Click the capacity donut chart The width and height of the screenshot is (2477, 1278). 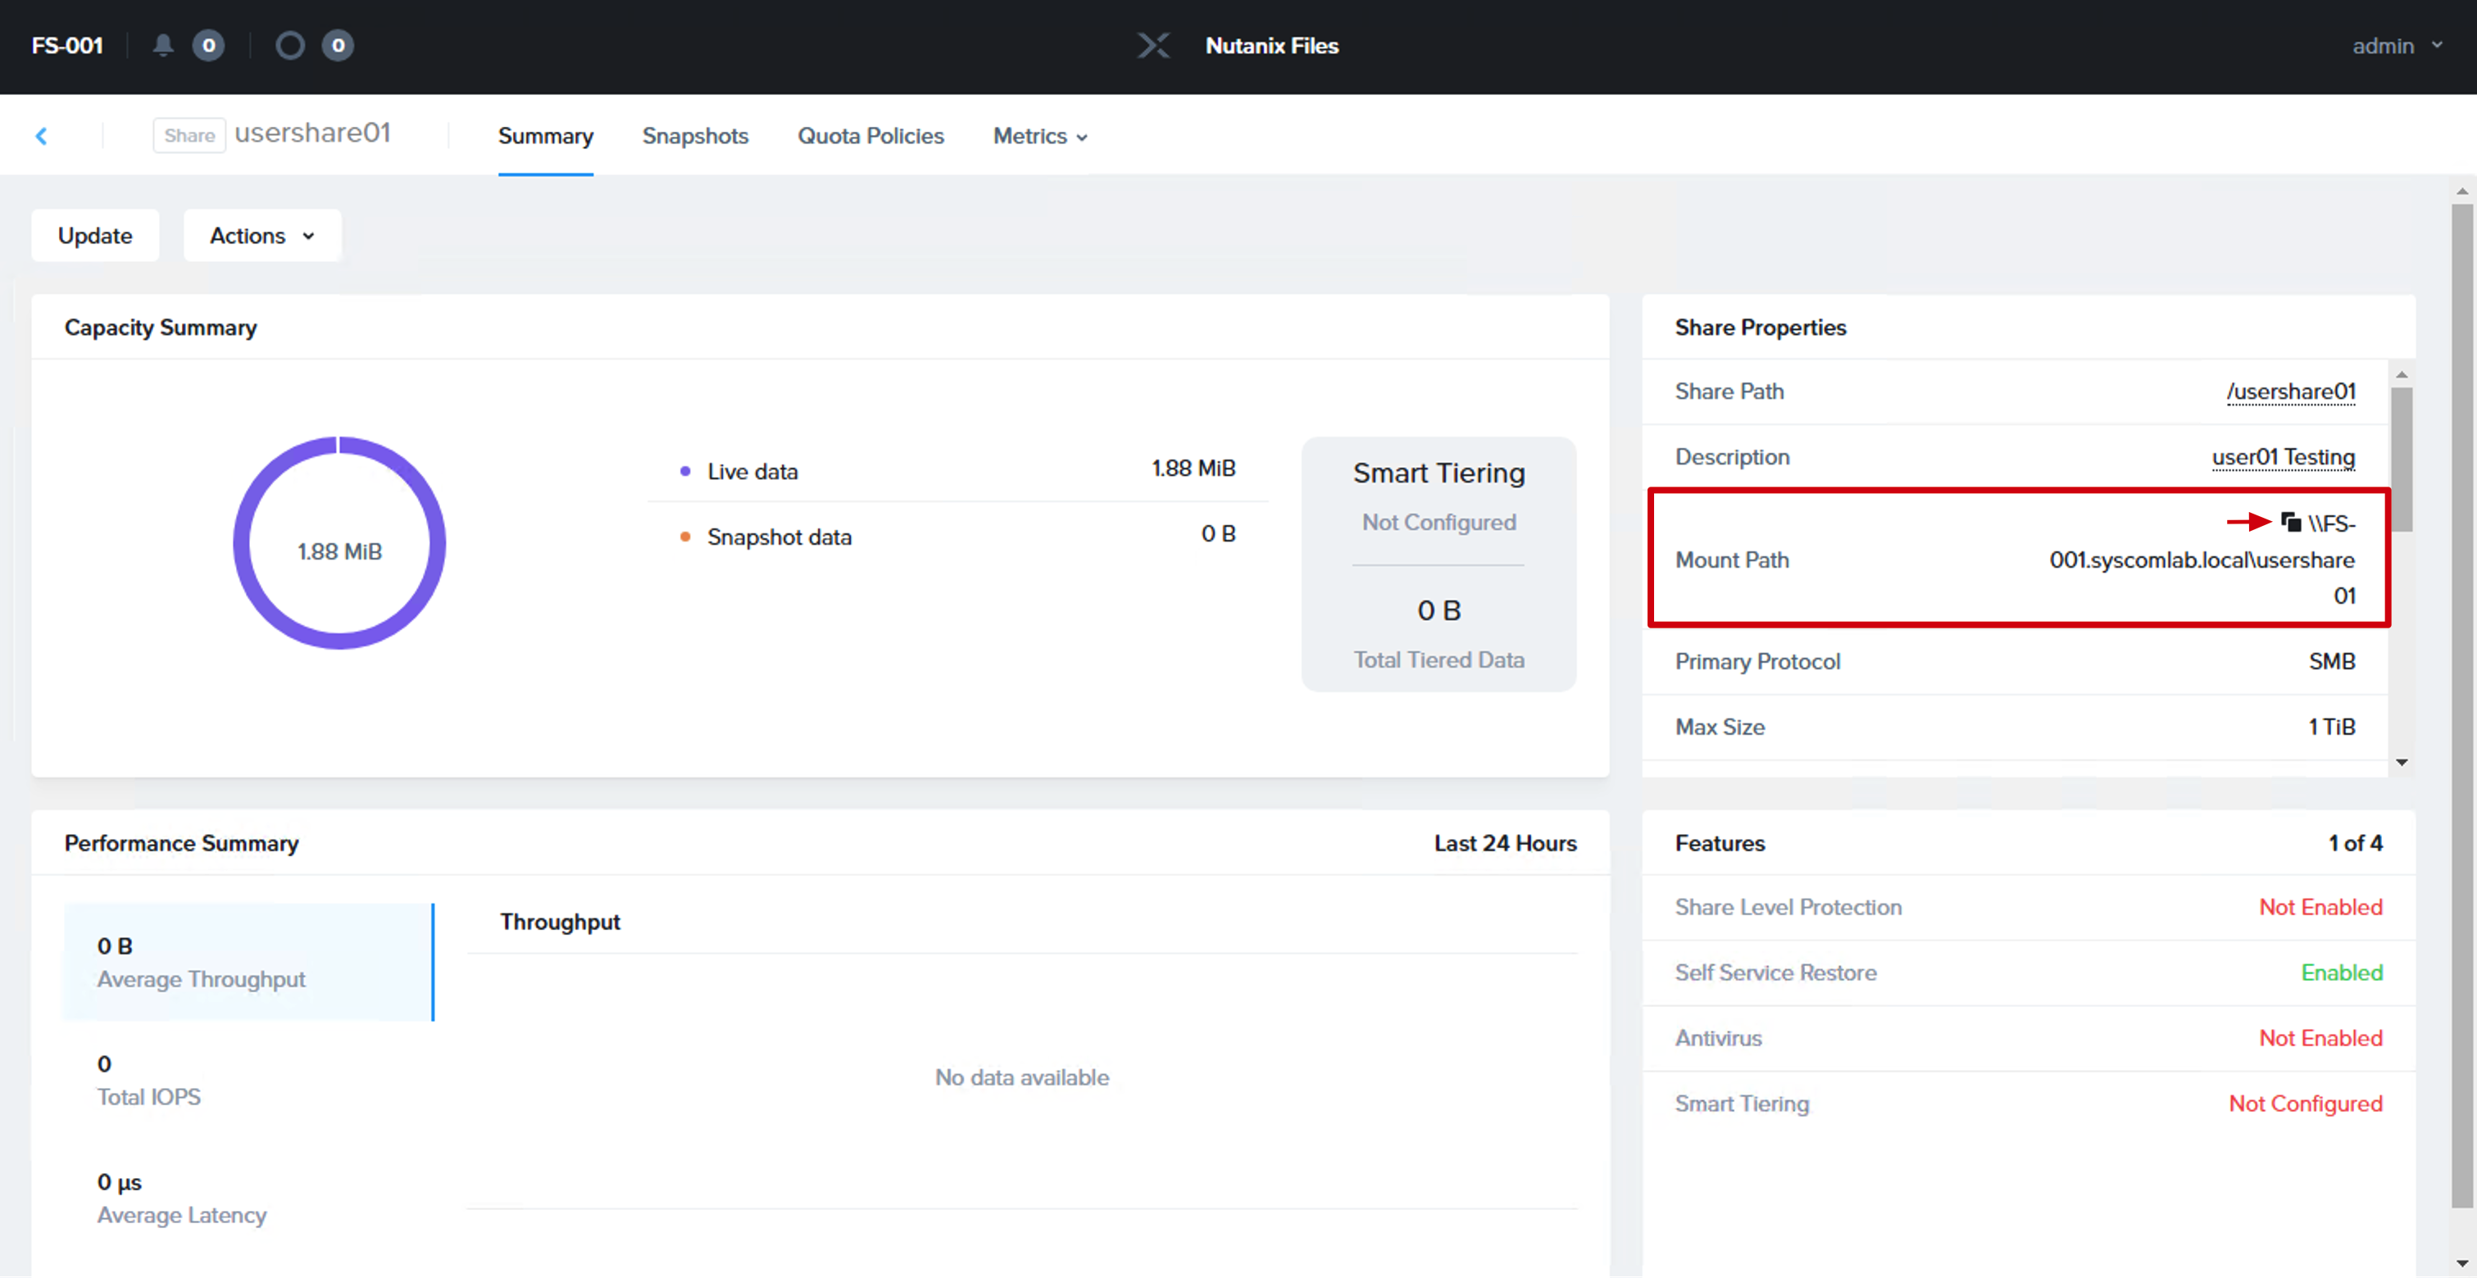(339, 544)
